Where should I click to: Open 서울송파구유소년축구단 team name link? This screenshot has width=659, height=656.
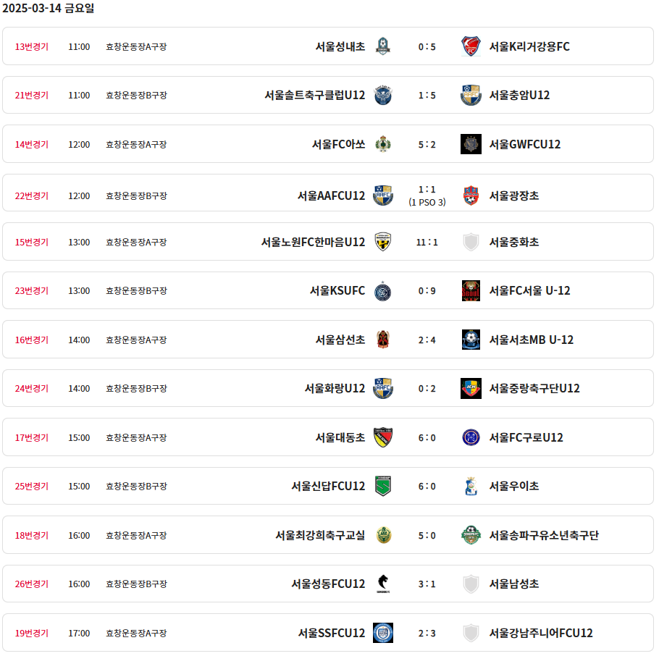pos(544,536)
